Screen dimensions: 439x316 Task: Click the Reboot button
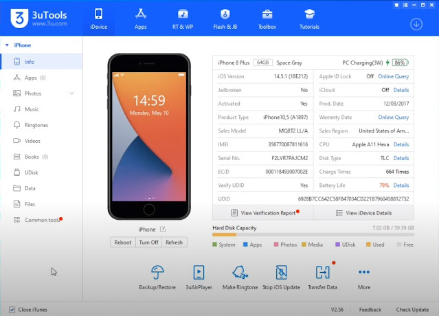pos(122,242)
